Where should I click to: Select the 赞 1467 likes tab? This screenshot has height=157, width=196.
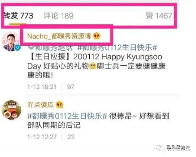pyautogui.click(x=159, y=16)
